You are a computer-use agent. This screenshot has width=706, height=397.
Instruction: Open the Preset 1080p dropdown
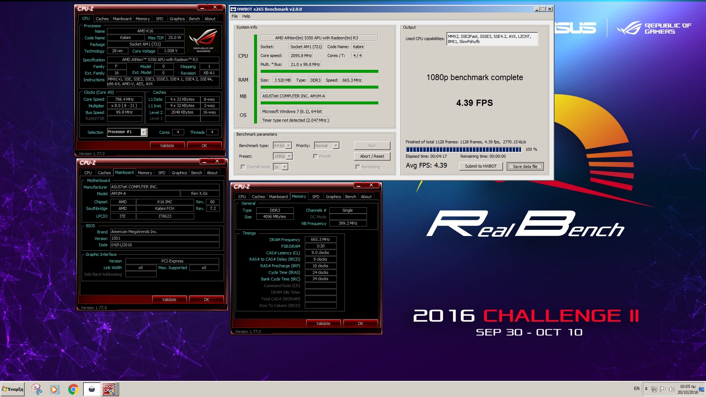coord(283,156)
